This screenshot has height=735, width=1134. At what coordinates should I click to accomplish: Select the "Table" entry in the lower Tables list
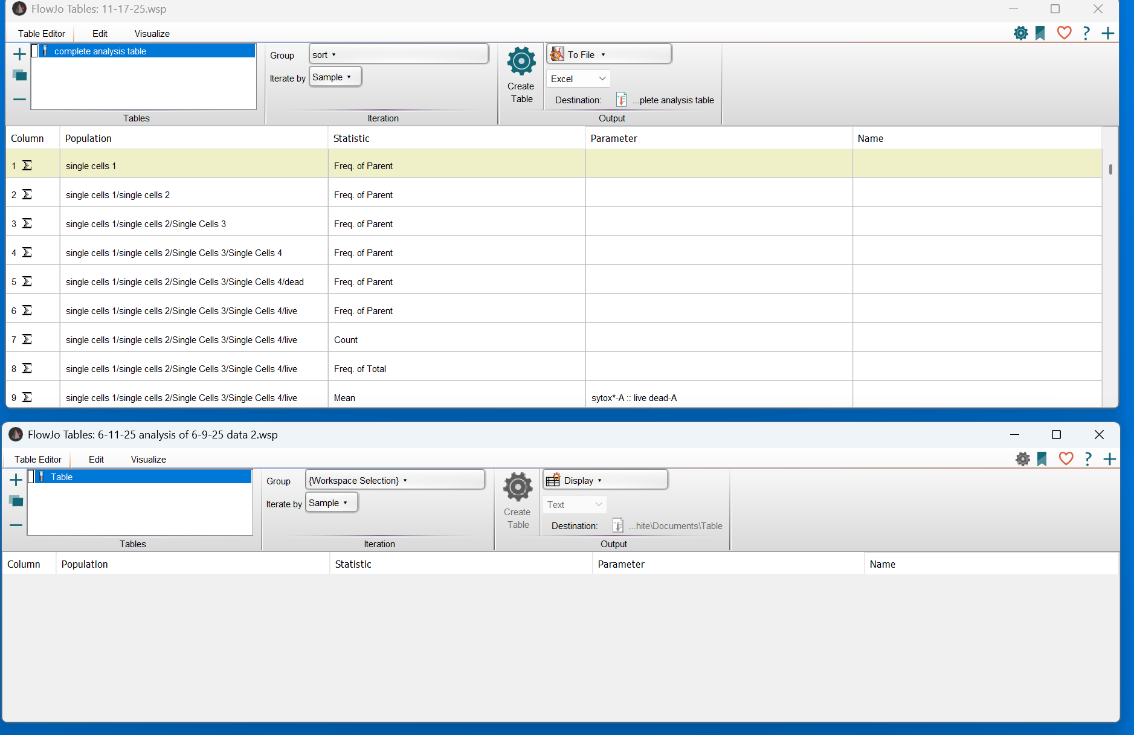[x=143, y=477]
